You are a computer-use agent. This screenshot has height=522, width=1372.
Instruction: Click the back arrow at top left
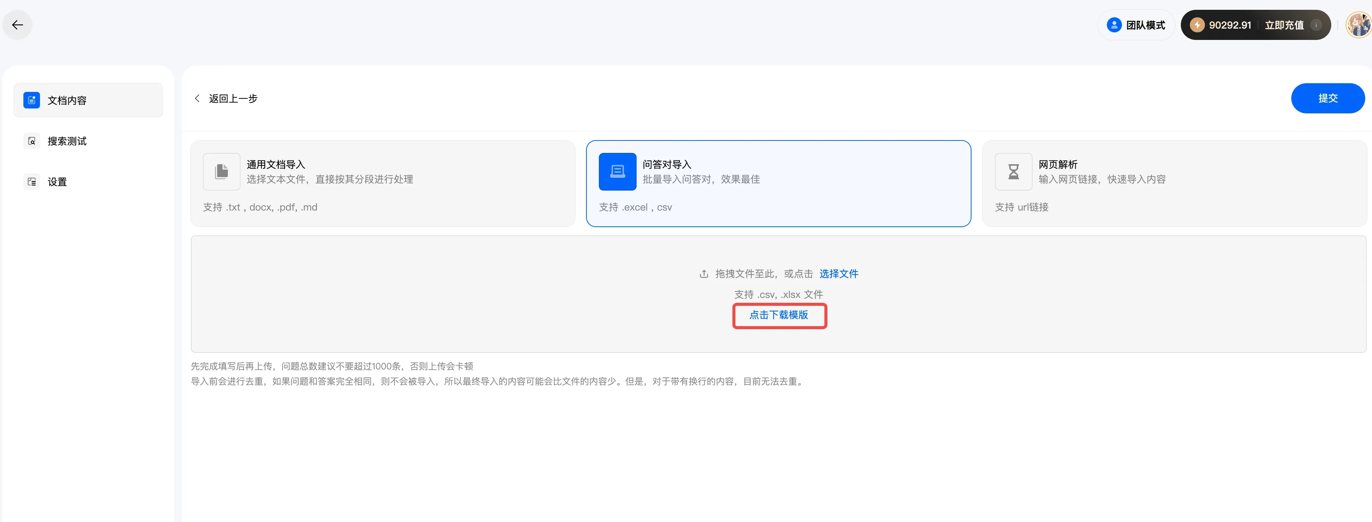click(x=18, y=25)
